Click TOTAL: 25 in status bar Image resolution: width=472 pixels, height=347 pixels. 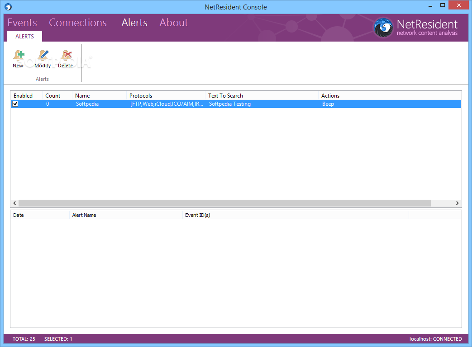(24, 339)
